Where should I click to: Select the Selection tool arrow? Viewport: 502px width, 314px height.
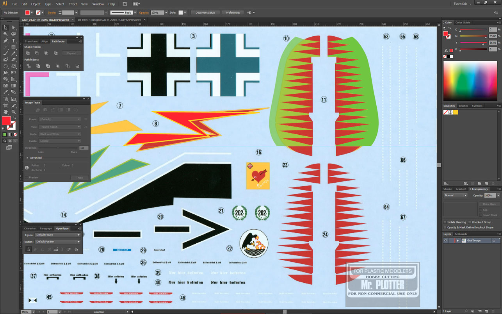[5, 28]
